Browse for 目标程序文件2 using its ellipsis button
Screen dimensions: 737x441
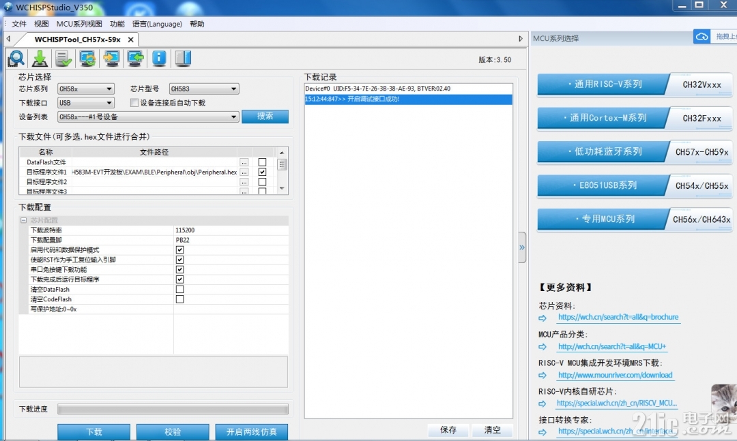244,182
